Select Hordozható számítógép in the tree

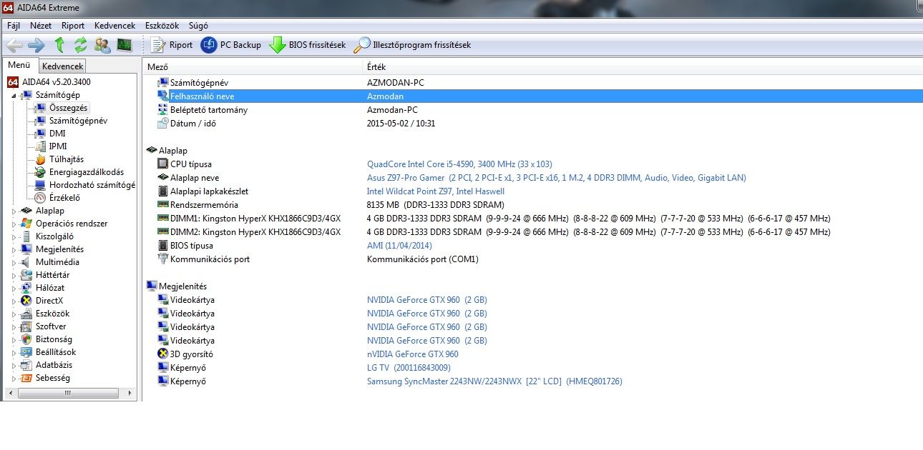[92, 185]
